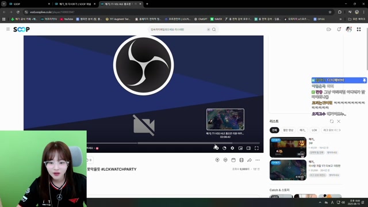Select the LCK filter chip
This screenshot has width=368, height=207.
[x=315, y=130]
